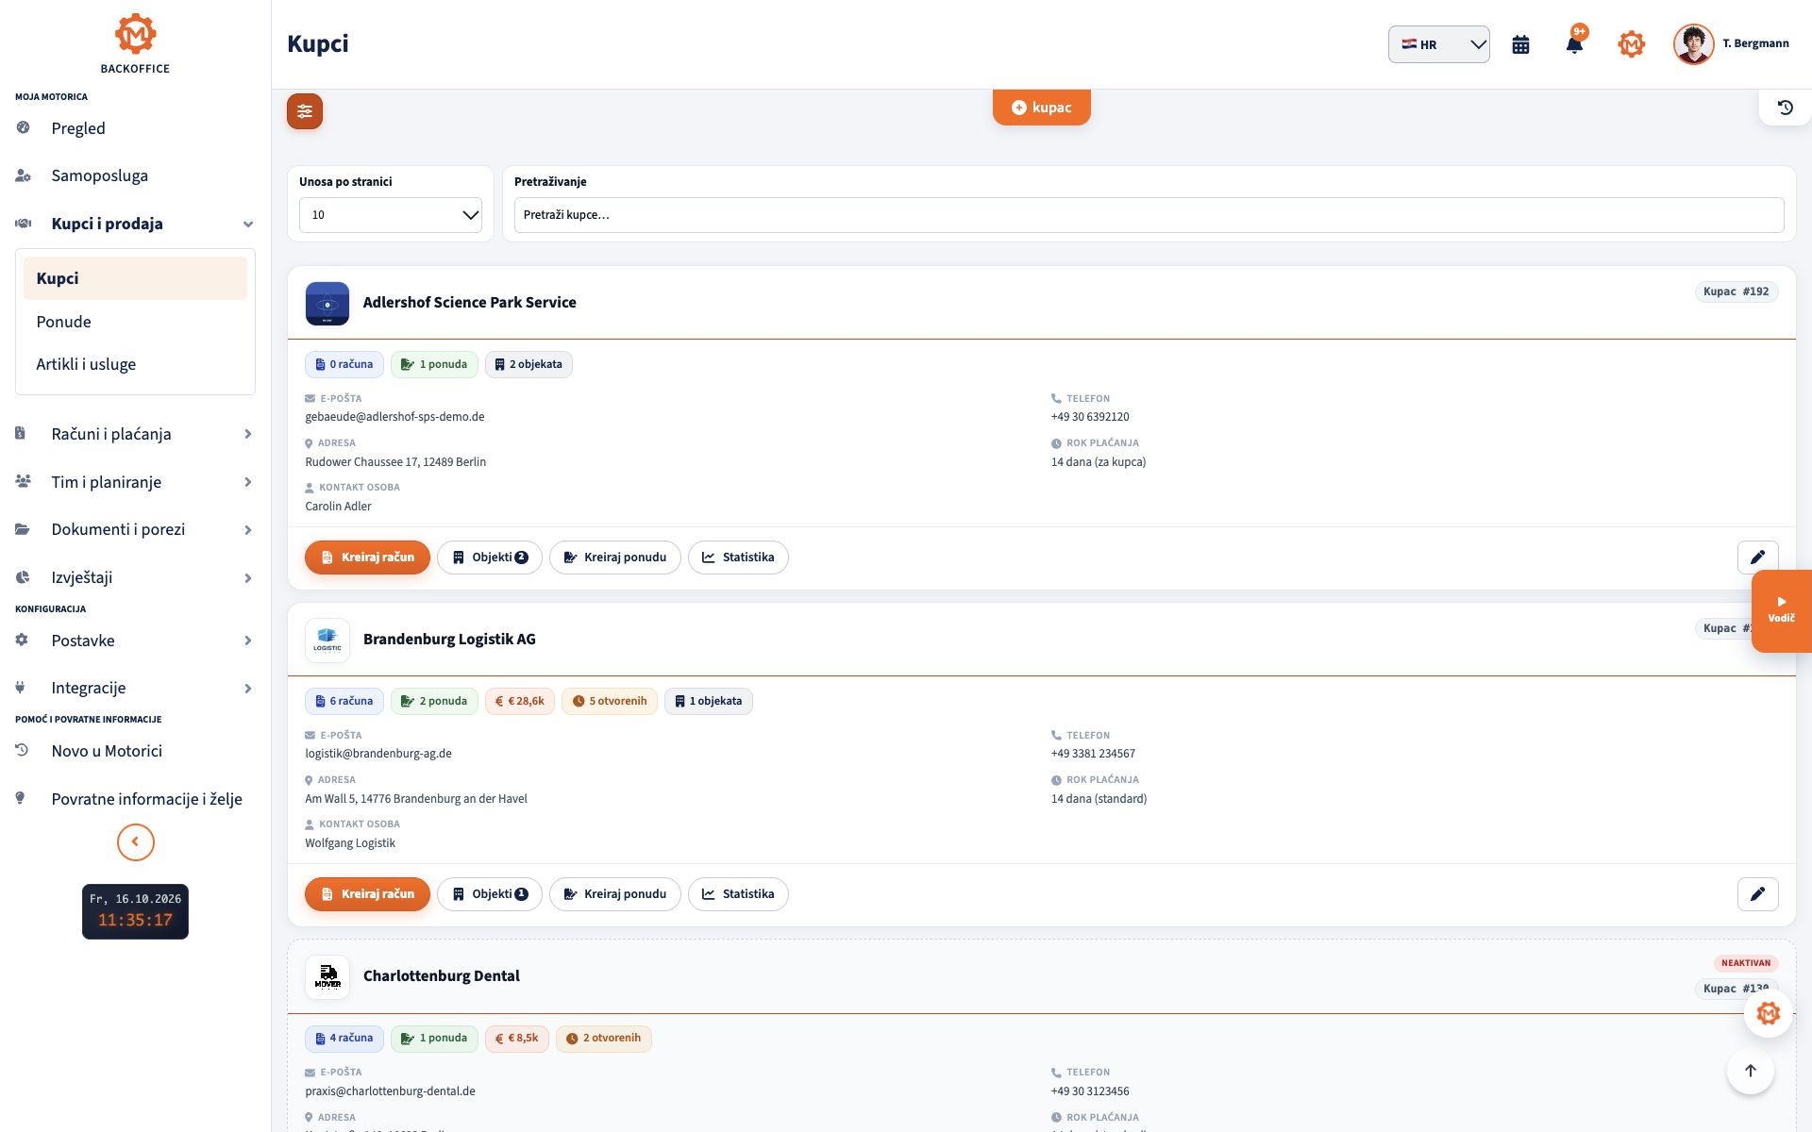Open Statistika for Adlershof Science Park Service

[x=738, y=558]
